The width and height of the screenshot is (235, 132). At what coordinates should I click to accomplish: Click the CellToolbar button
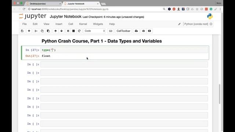123,31
